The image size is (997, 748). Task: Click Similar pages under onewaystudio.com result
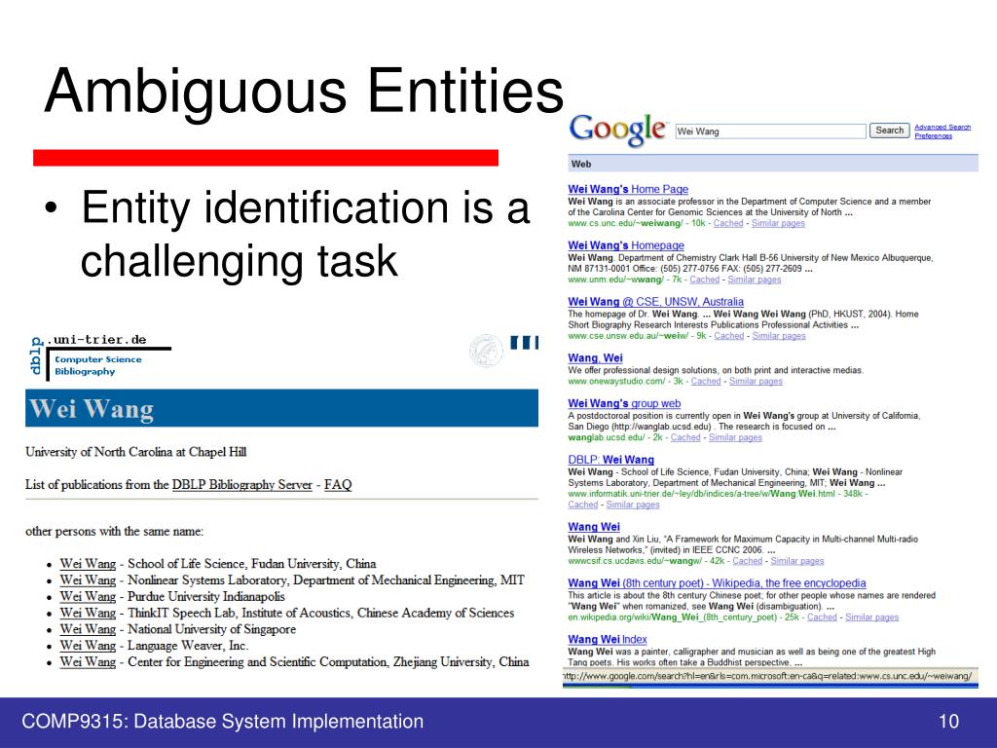756,381
